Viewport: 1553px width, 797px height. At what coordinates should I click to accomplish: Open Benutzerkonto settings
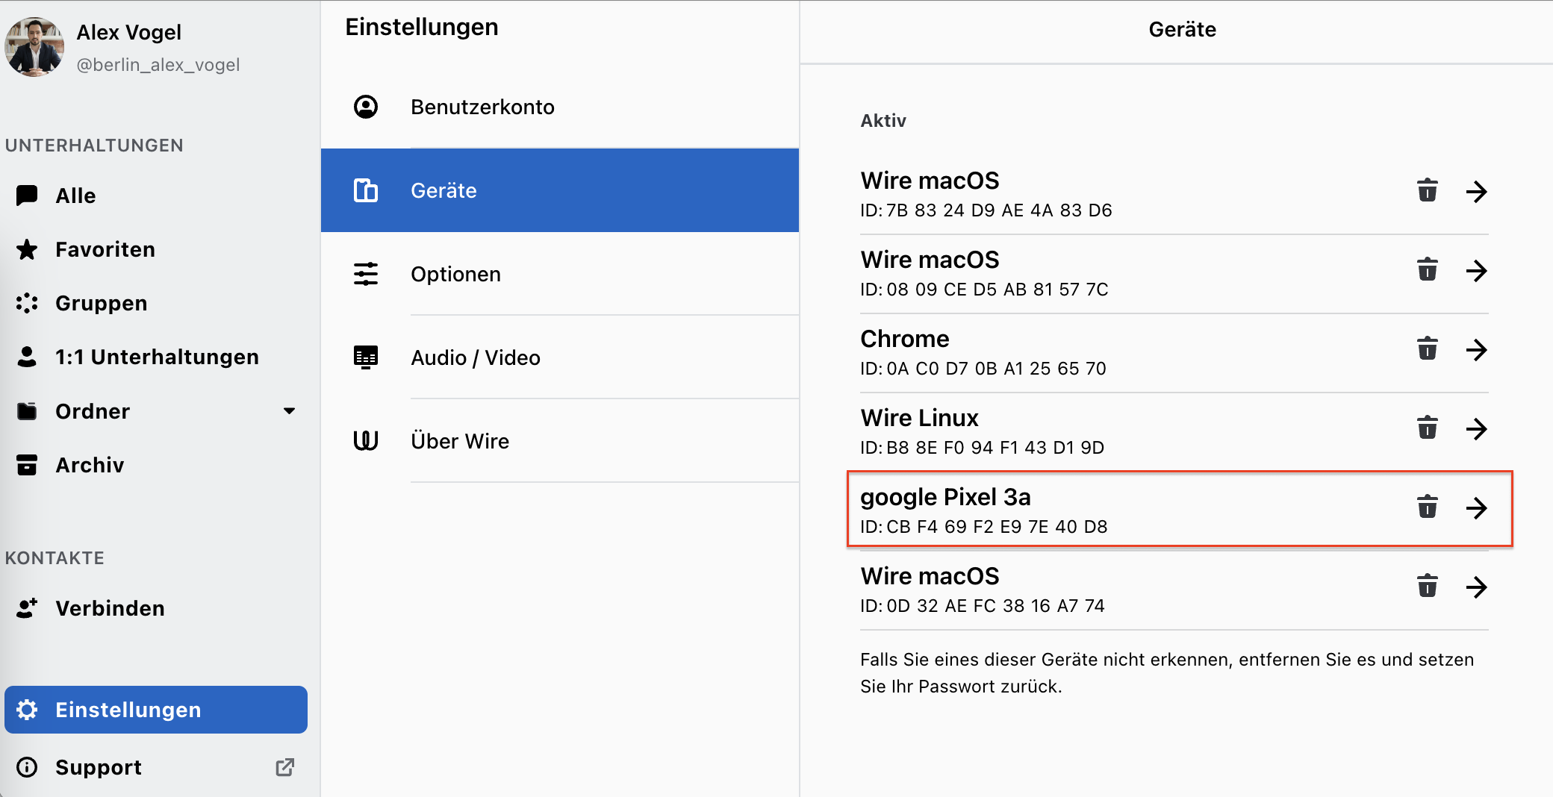pyautogui.click(x=560, y=107)
